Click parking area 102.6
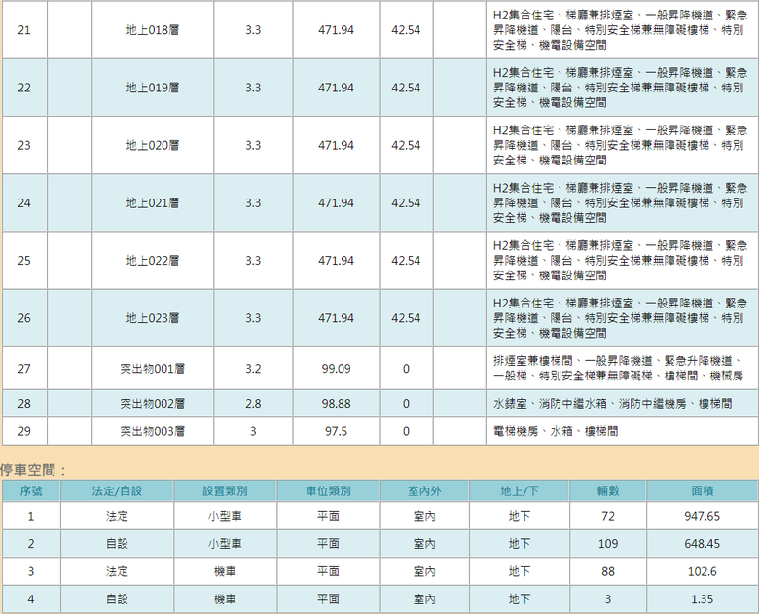The height and width of the screenshot is (614, 759). click(703, 571)
